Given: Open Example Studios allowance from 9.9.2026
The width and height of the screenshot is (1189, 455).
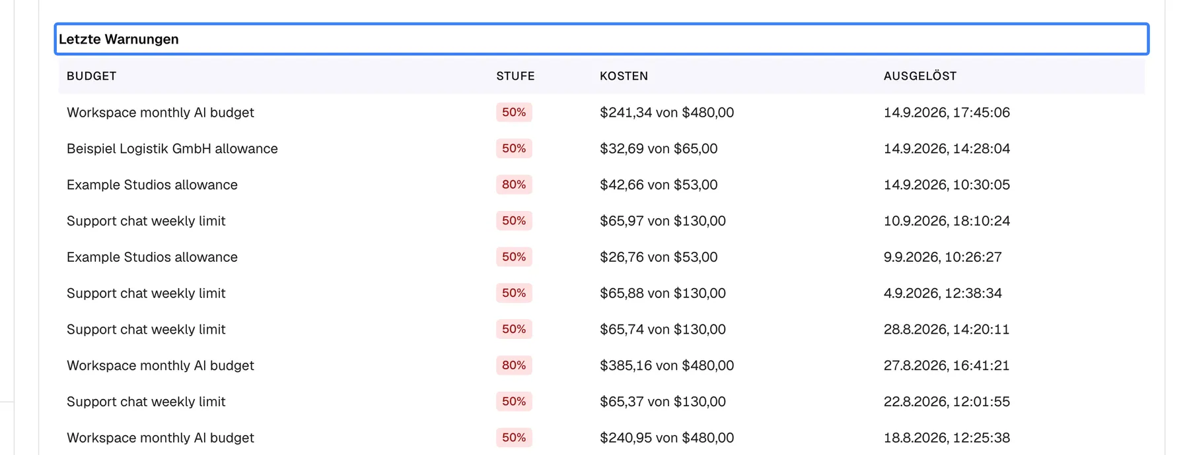Looking at the screenshot, I should [x=152, y=257].
